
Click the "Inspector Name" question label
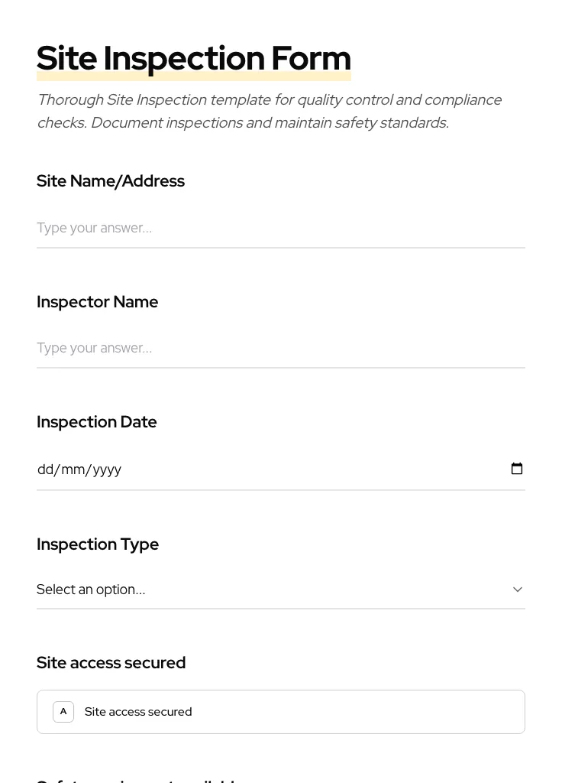tap(98, 302)
